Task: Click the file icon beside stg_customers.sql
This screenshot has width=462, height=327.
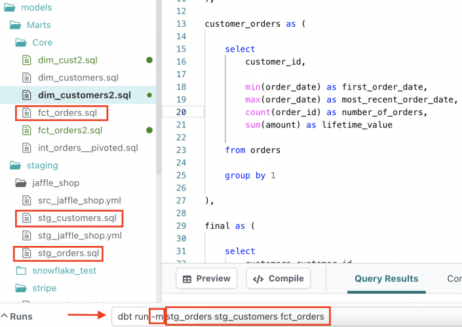Action: (26, 218)
